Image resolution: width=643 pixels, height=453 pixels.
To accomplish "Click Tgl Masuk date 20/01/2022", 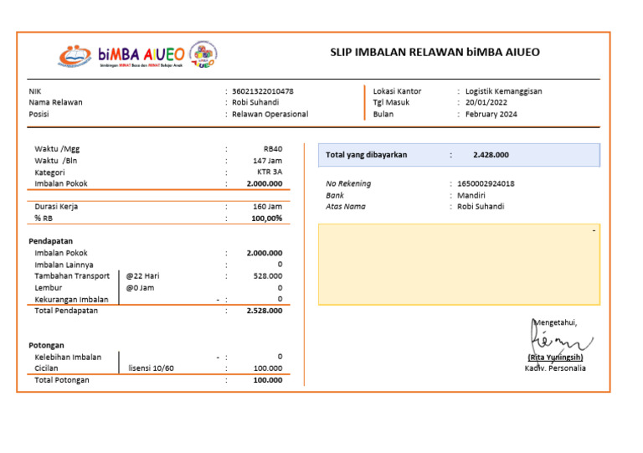I will 486,102.
